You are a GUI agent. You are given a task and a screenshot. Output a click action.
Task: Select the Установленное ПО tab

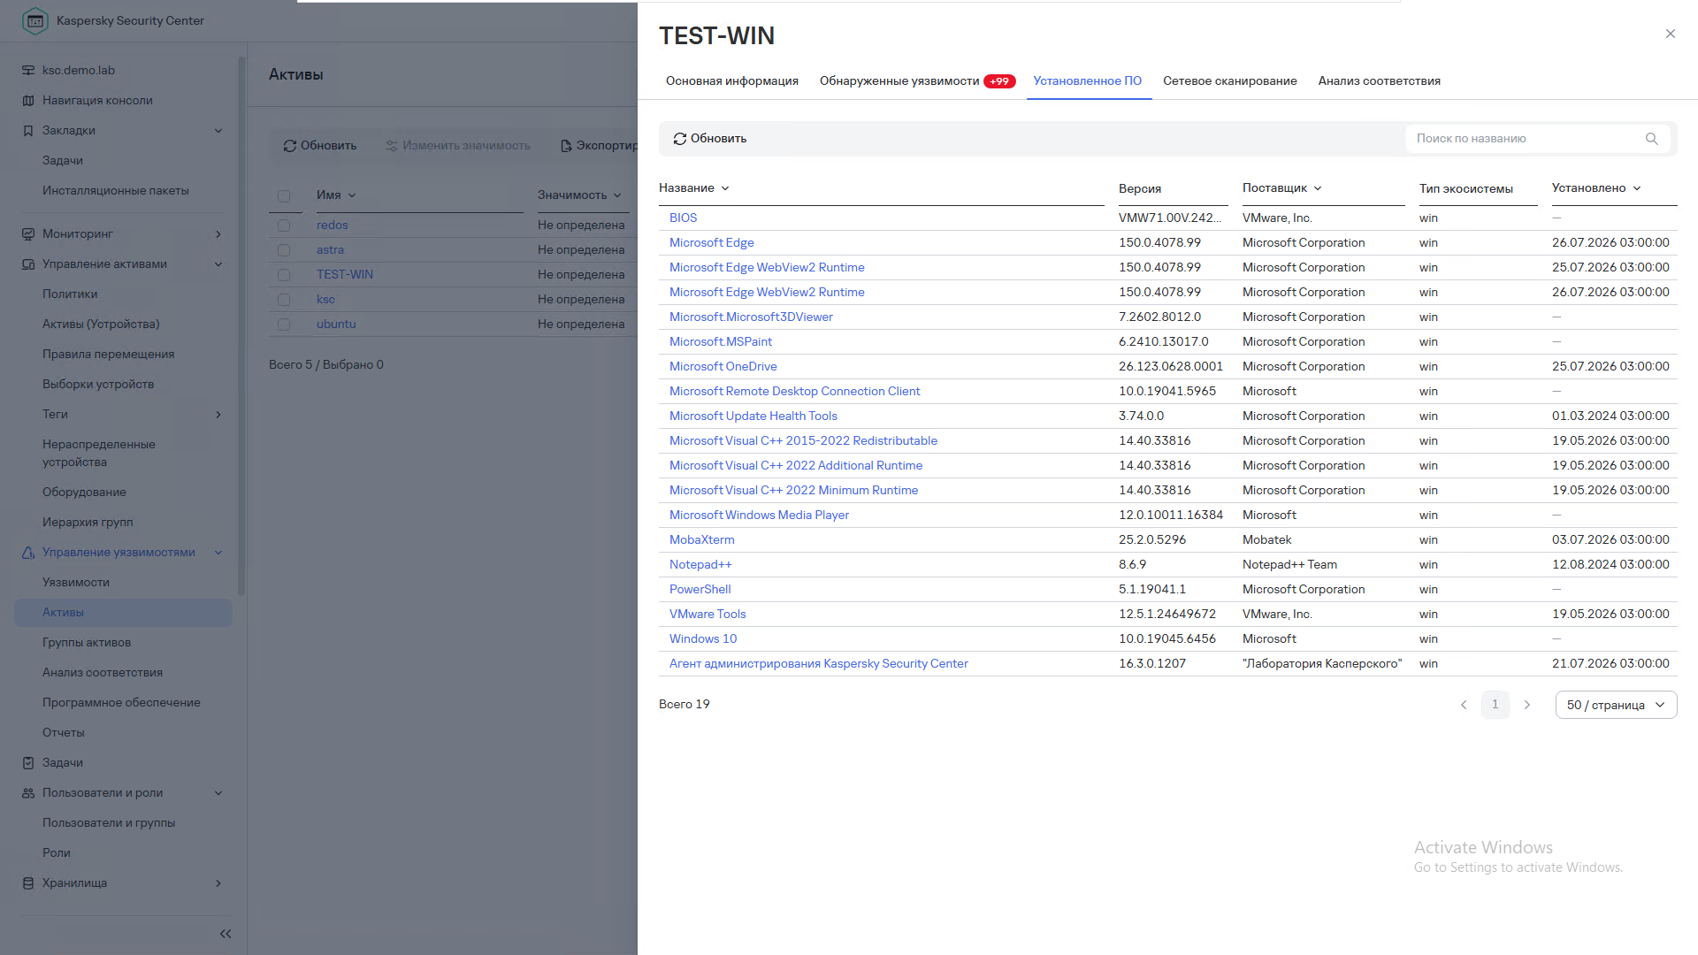(x=1088, y=80)
